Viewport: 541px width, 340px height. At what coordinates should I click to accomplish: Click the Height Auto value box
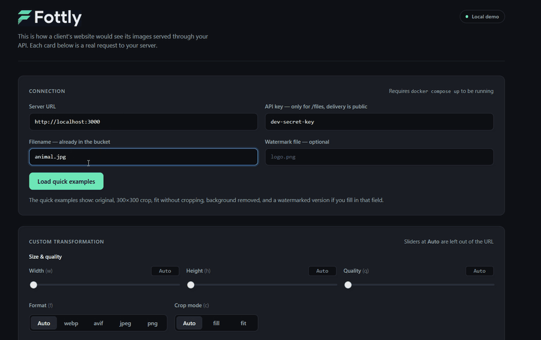pyautogui.click(x=322, y=271)
